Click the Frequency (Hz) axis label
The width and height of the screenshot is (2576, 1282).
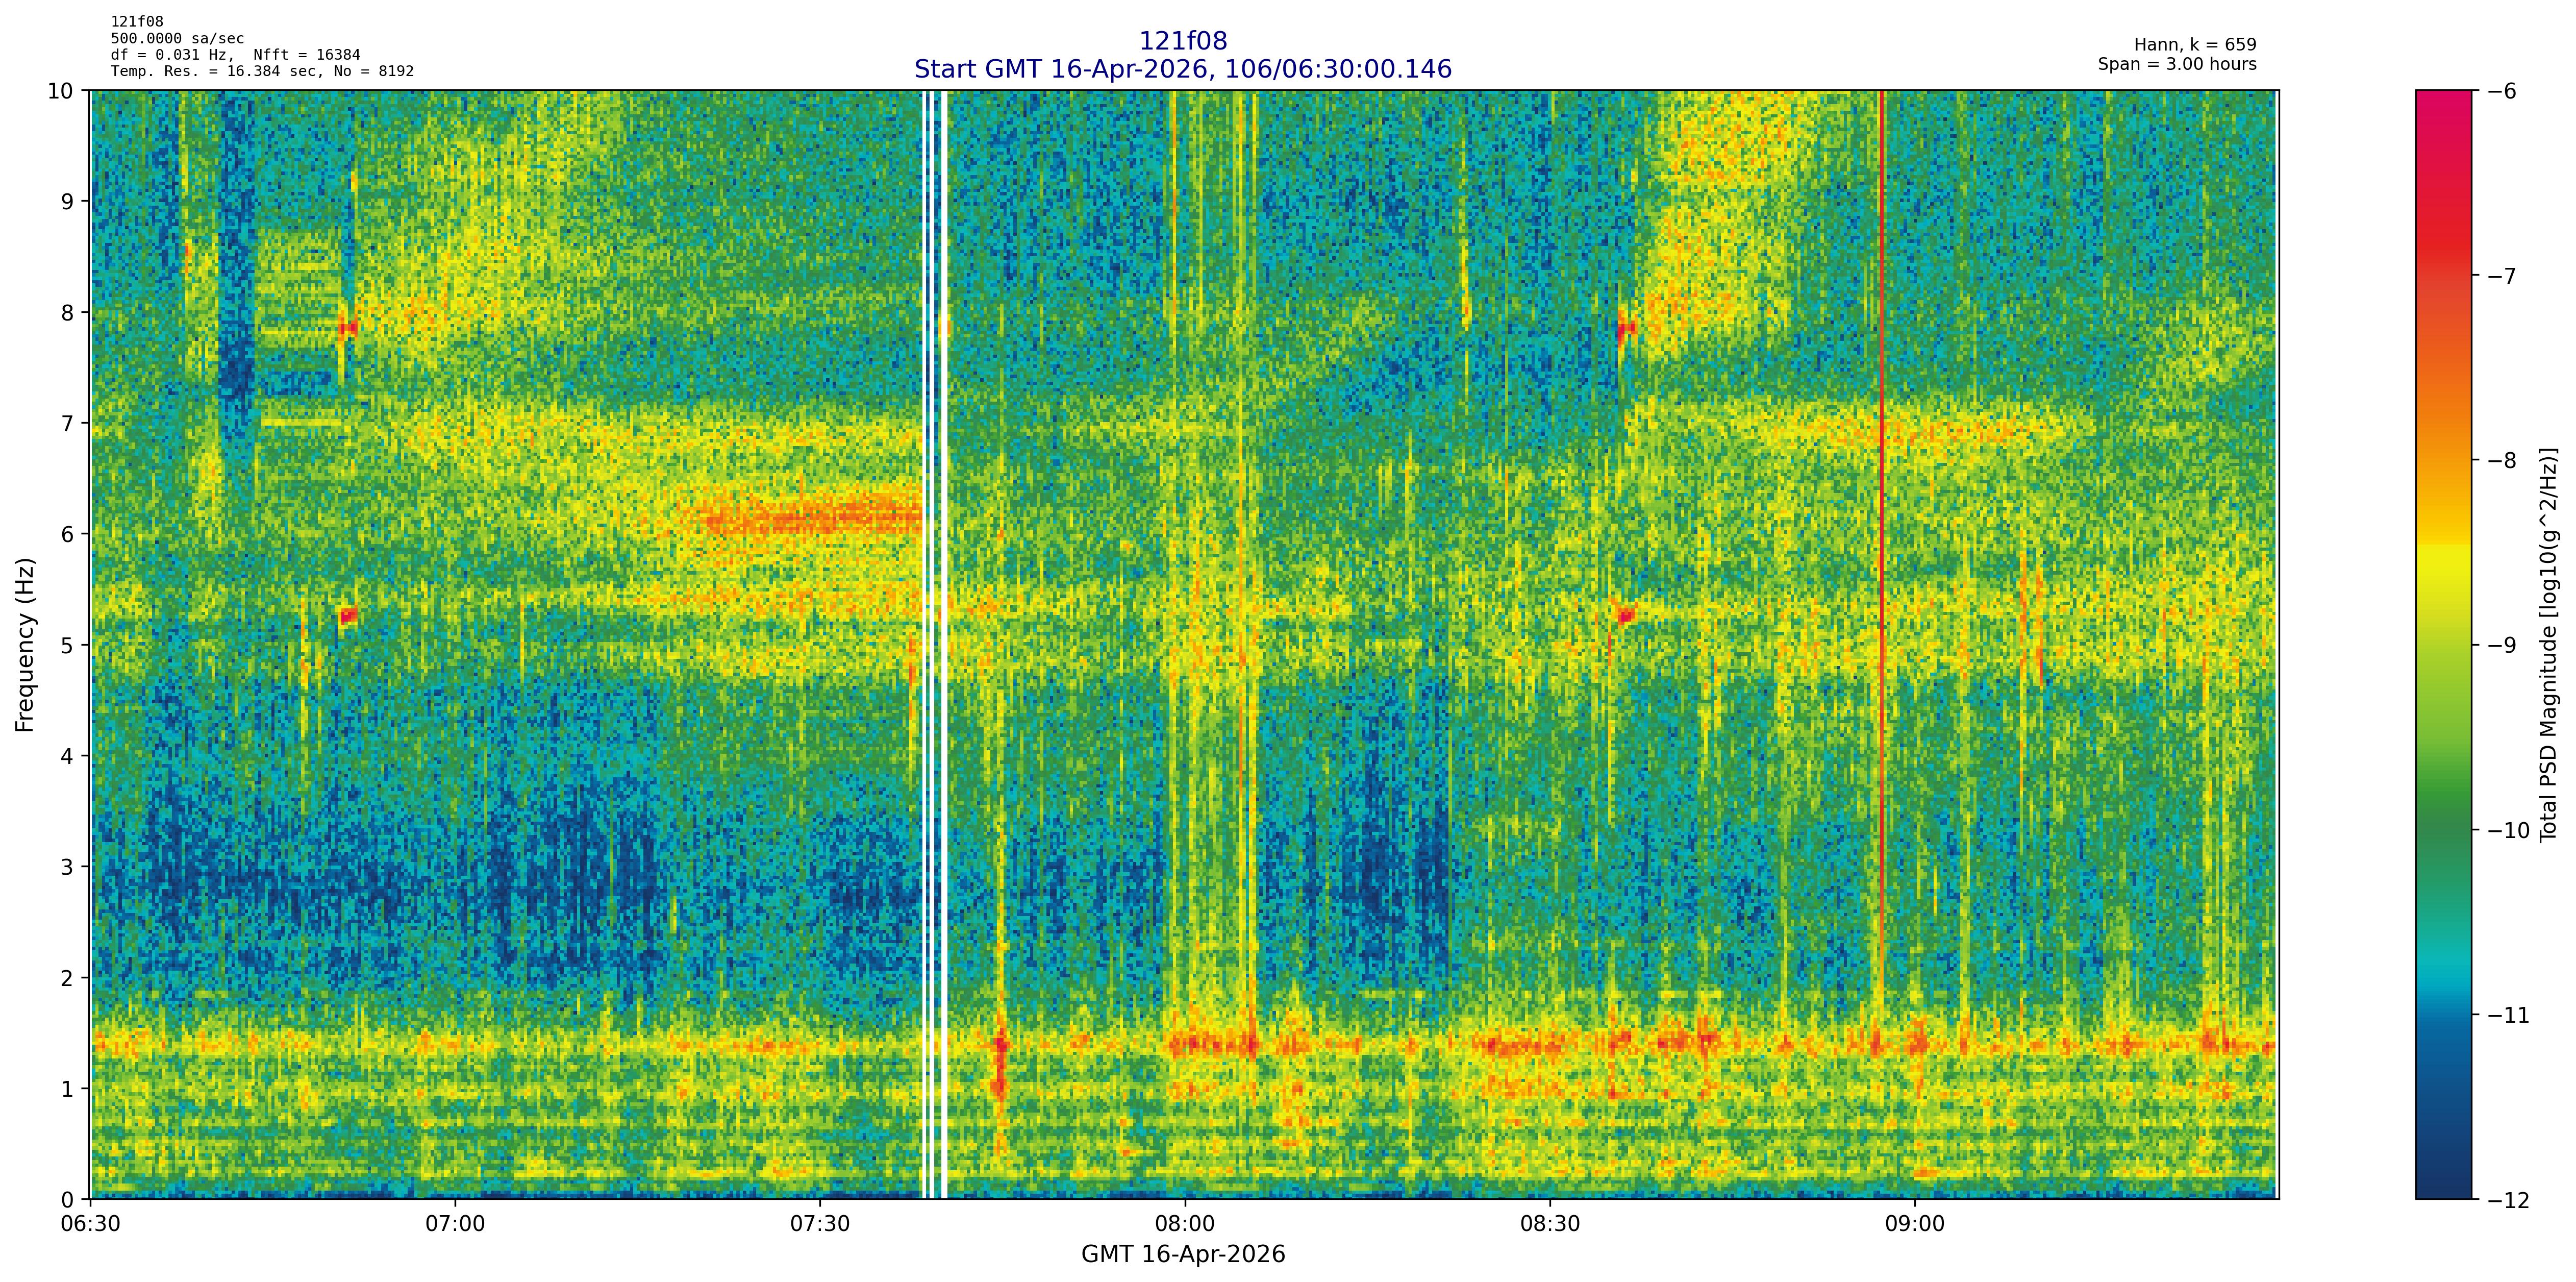click(25, 645)
